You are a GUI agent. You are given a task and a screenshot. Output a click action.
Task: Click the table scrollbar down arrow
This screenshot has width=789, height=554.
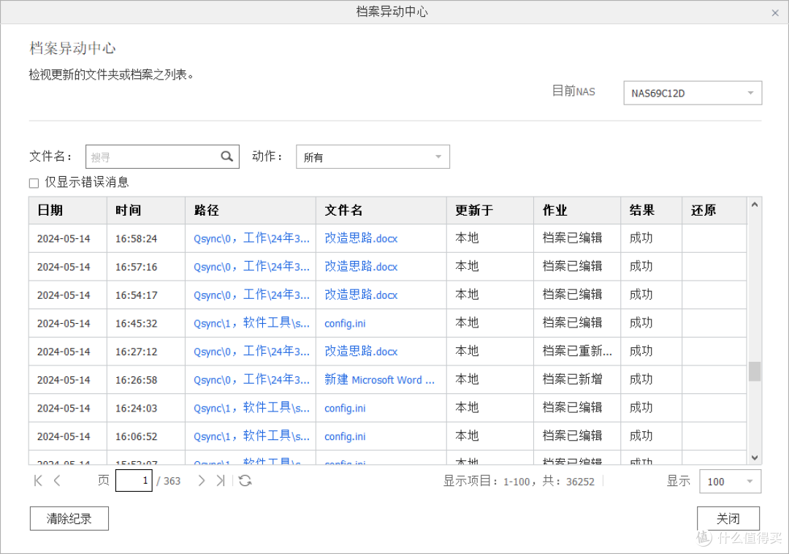pyautogui.click(x=754, y=458)
